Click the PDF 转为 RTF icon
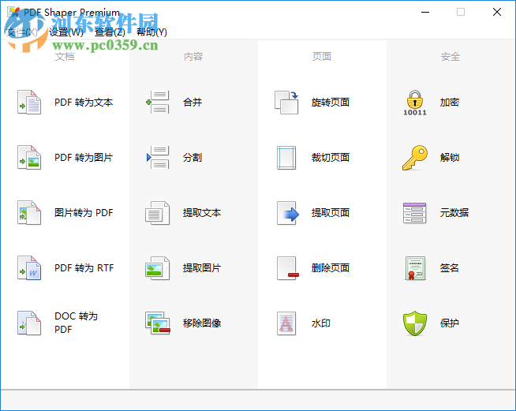516x411 pixels. [x=29, y=268]
